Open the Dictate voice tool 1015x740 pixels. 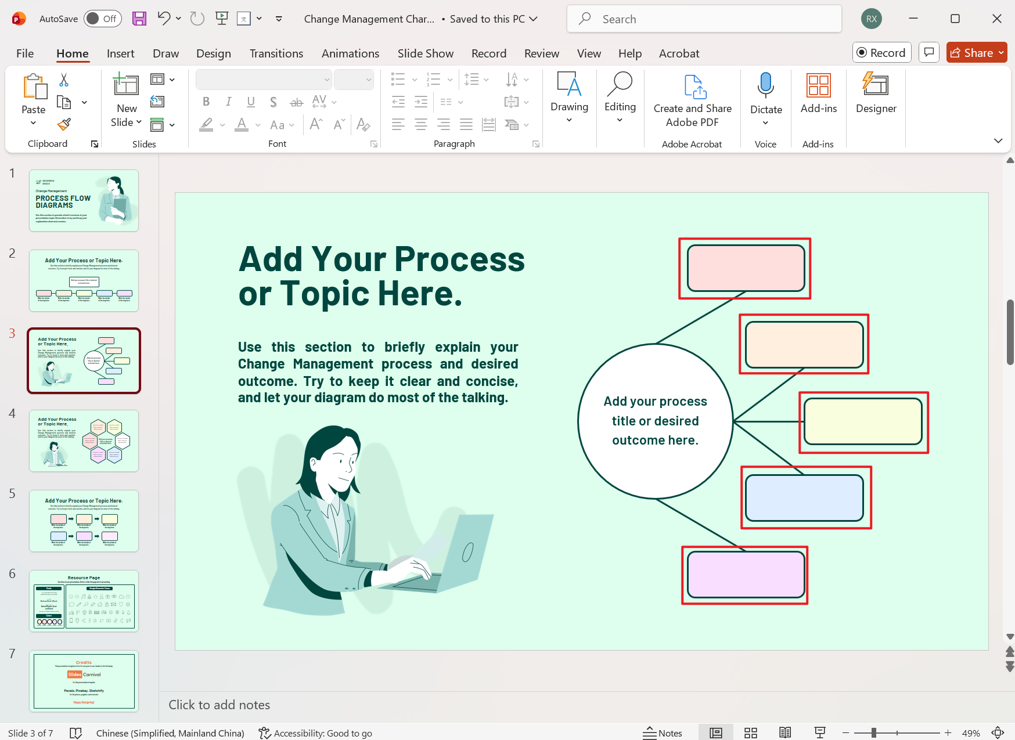tap(765, 93)
